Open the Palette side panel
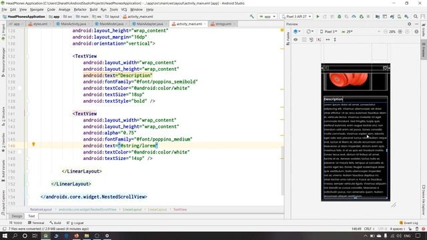427x240 pixels. pyautogui.click(x=288, y=39)
